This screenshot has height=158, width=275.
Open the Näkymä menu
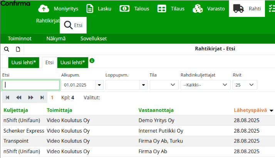click(56, 38)
